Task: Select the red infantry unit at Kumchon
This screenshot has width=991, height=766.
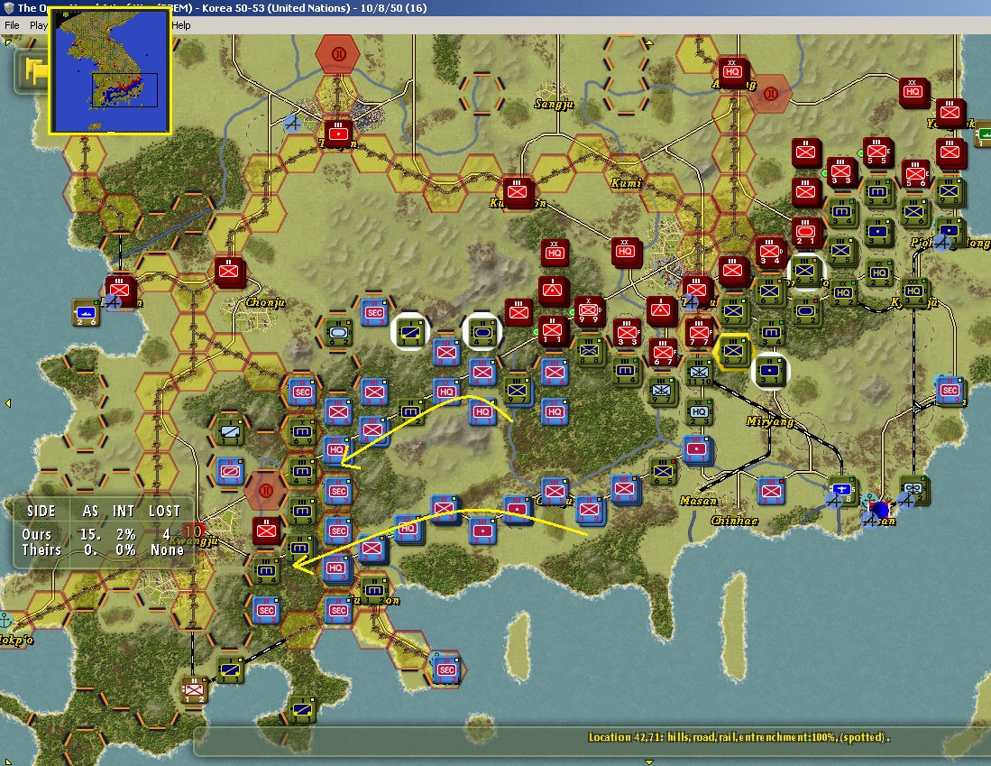Action: pos(518,191)
